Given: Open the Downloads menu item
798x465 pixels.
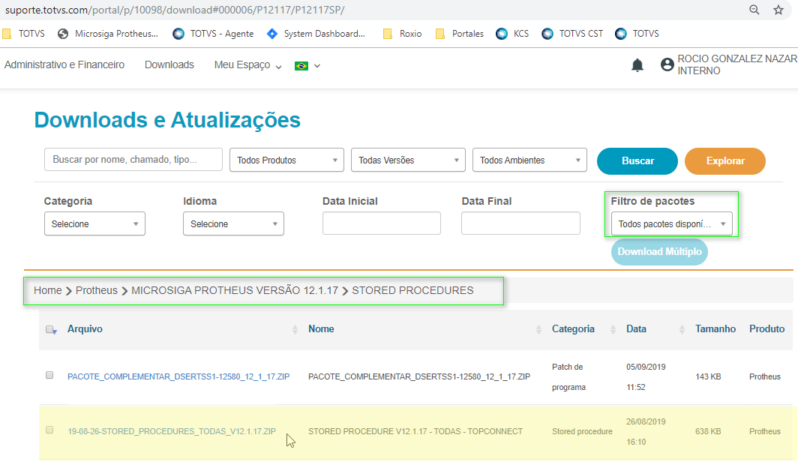Looking at the screenshot, I should pos(169,64).
